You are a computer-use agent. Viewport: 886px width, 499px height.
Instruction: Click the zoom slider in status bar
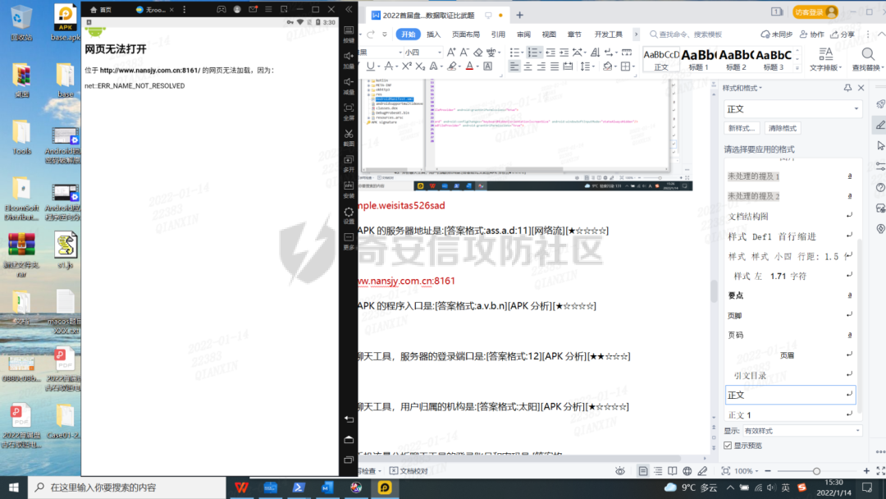coord(815,471)
